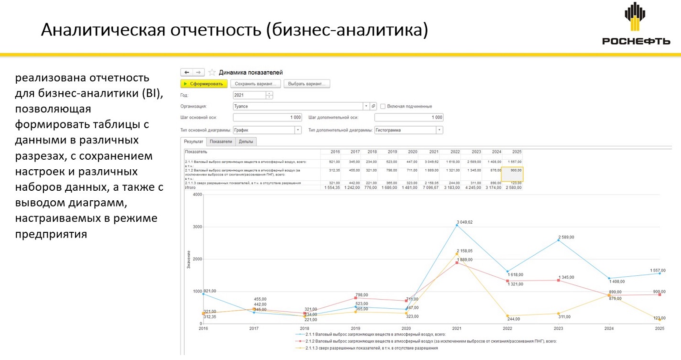Open the organization record via open-link icon
Screen dimensions: 681x360
pos(374,106)
